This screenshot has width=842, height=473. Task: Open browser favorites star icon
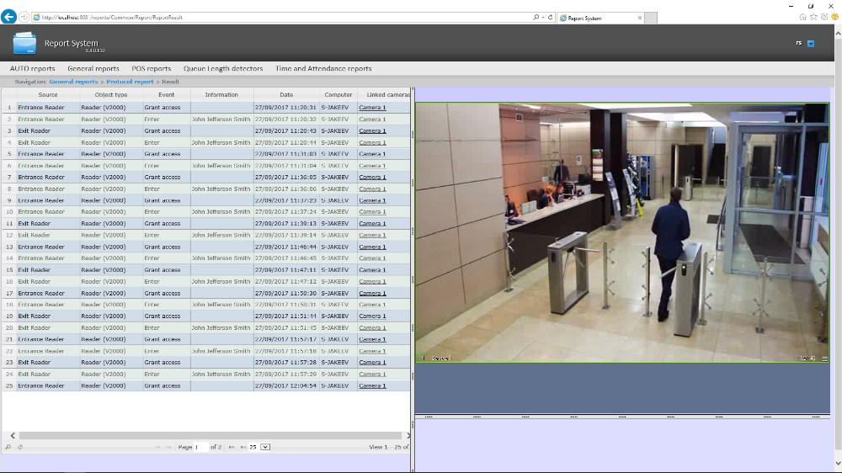point(814,17)
